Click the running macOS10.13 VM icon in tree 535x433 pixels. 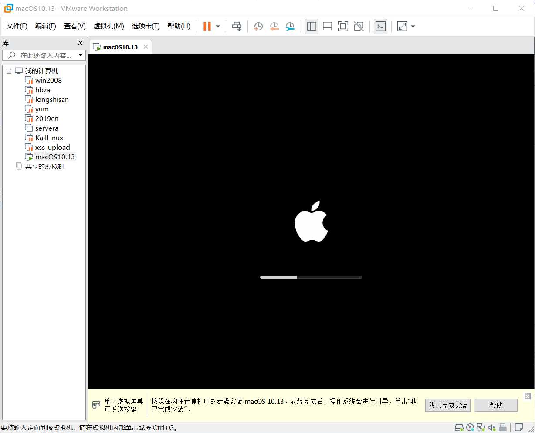click(x=29, y=157)
